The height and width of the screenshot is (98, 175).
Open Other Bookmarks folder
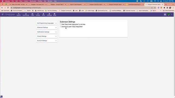(x=168, y=11)
